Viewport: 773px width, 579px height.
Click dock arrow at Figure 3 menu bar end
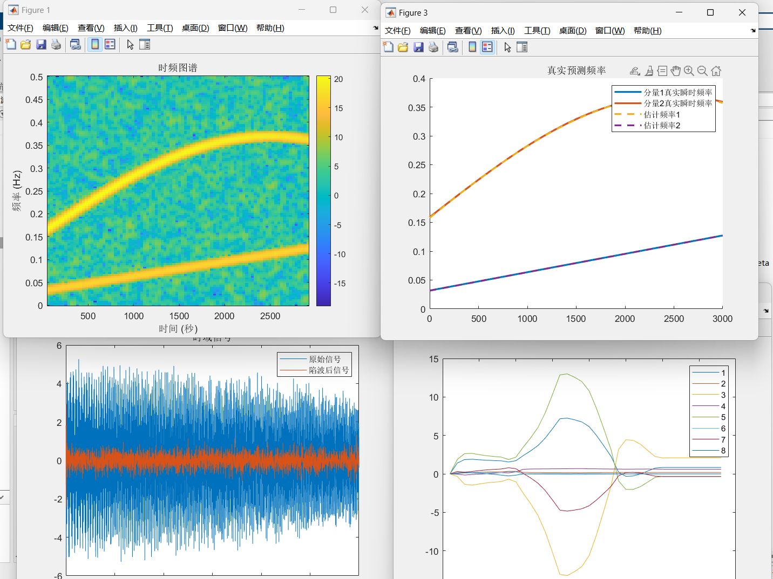[753, 31]
